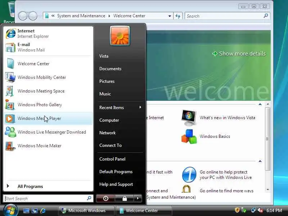Image resolution: width=288 pixels, height=216 pixels.
Task: Open Welcome Center icon in Start menu
Action: click(10, 64)
